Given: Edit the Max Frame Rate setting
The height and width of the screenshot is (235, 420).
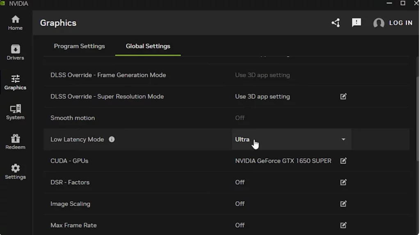Looking at the screenshot, I should 343,225.
